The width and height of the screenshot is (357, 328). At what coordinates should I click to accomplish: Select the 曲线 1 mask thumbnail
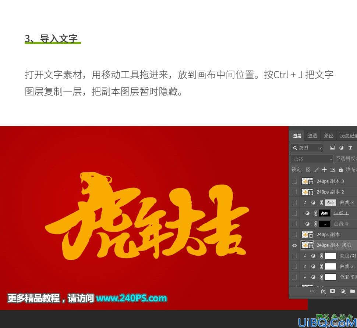325,213
